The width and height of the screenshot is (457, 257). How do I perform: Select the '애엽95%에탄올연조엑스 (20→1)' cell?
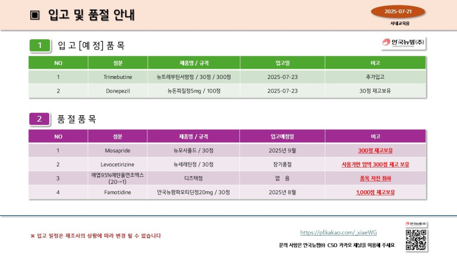pyautogui.click(x=117, y=178)
